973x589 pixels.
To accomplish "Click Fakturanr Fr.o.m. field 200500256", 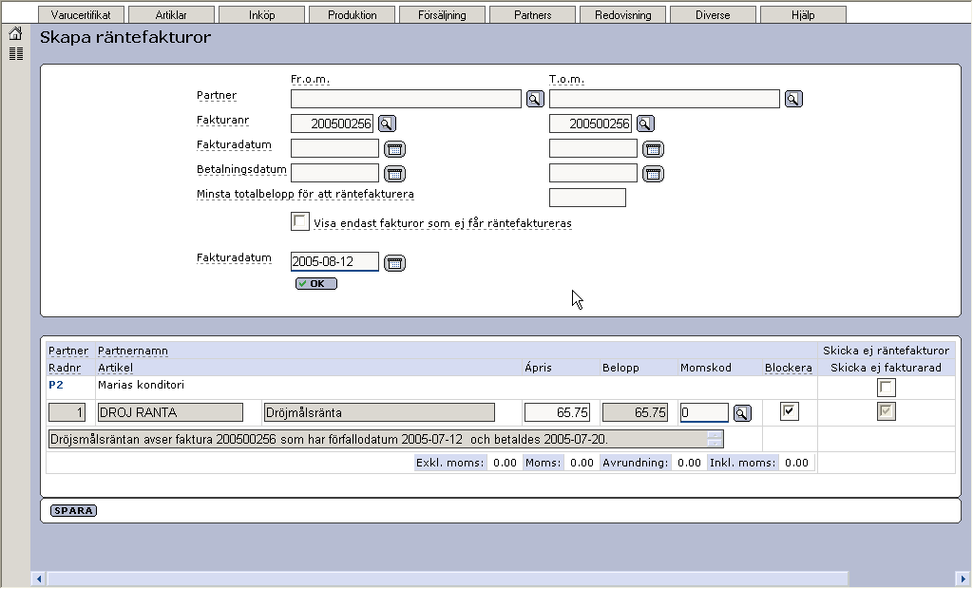I will pyautogui.click(x=332, y=124).
